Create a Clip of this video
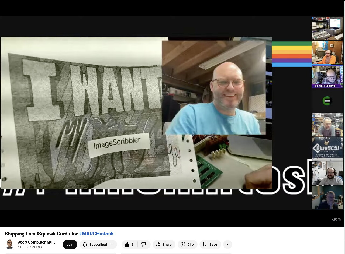Image resolution: width=345 pixels, height=254 pixels. (187, 244)
